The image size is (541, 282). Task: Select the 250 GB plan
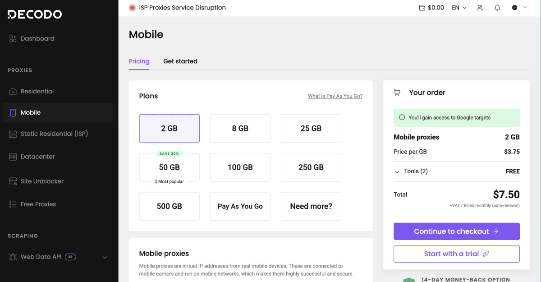(x=311, y=167)
